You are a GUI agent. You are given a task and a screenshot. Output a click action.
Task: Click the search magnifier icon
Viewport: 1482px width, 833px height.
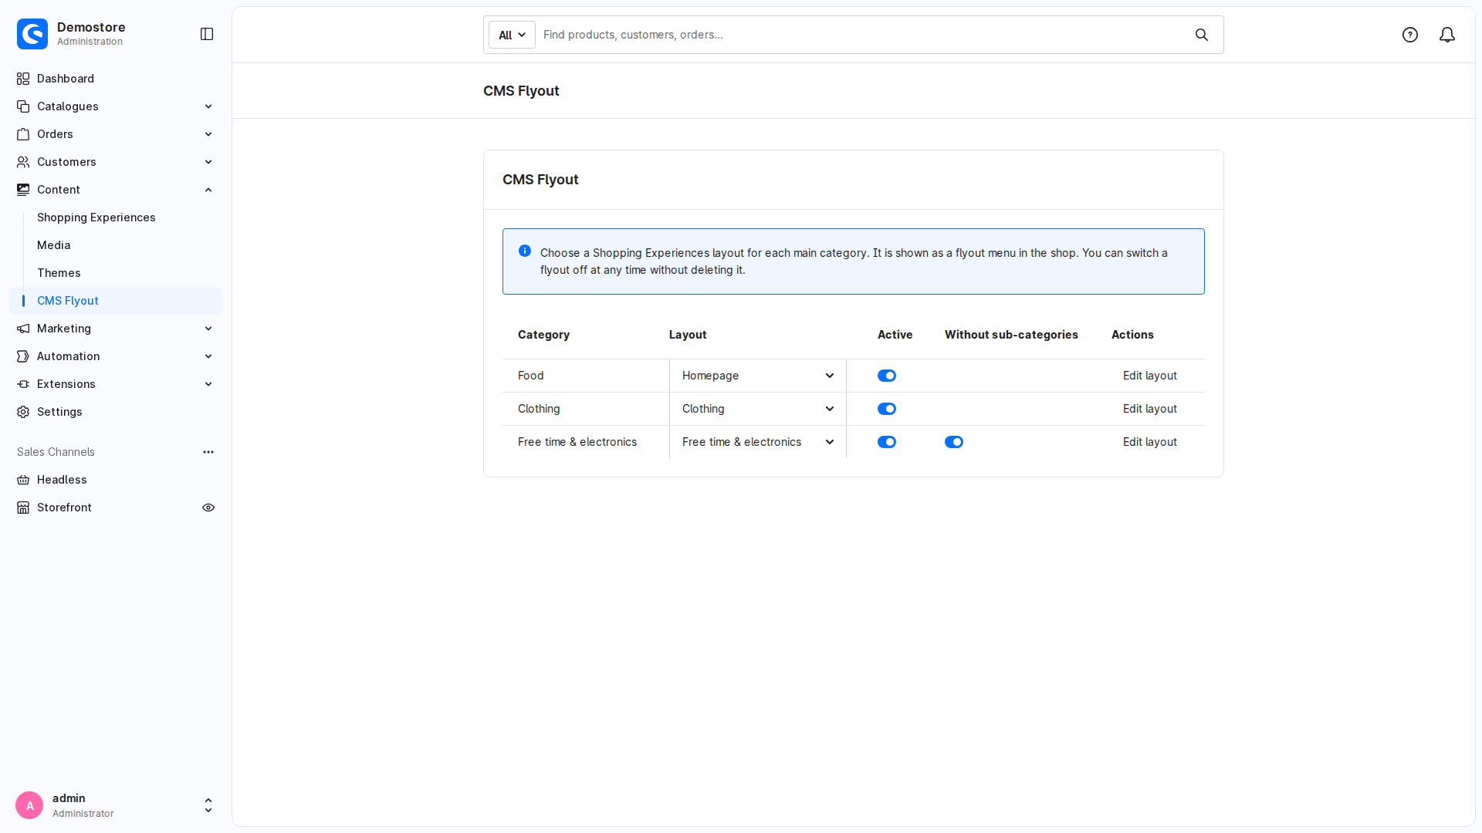click(x=1202, y=35)
